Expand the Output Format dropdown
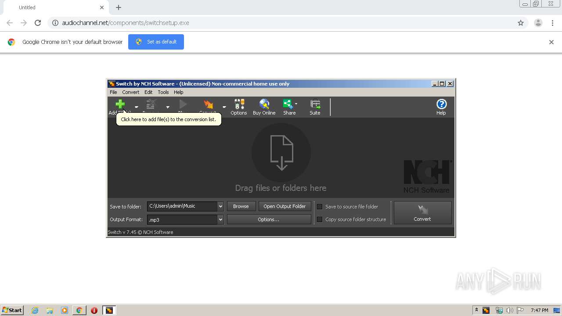 tap(220, 219)
